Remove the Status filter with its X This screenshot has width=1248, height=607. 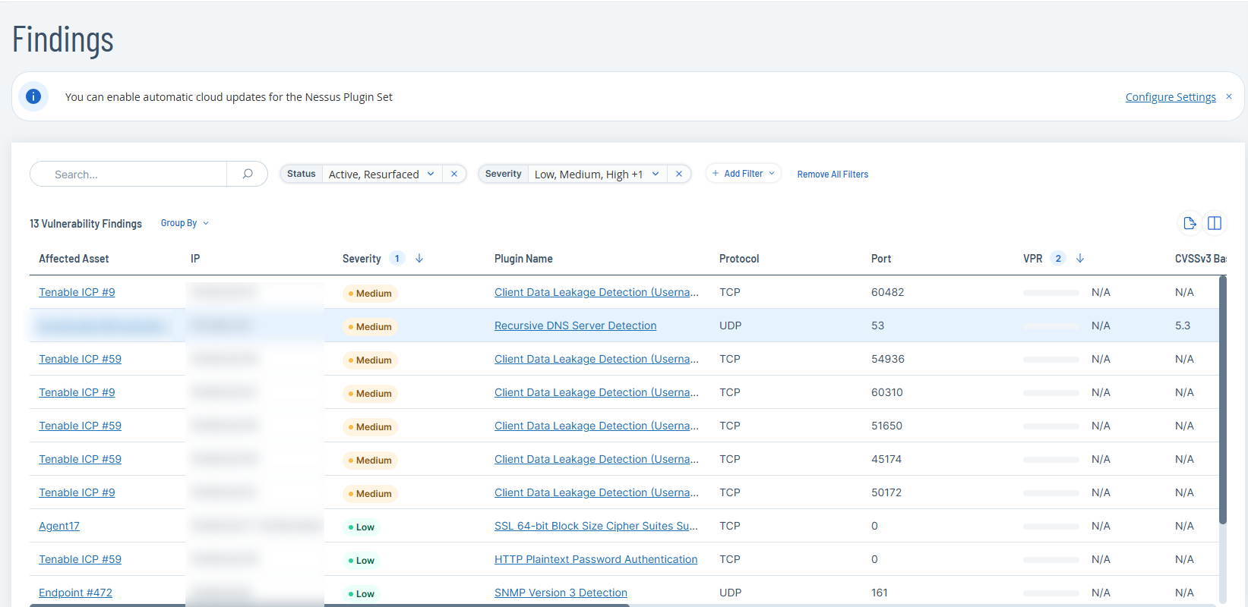pyautogui.click(x=454, y=174)
